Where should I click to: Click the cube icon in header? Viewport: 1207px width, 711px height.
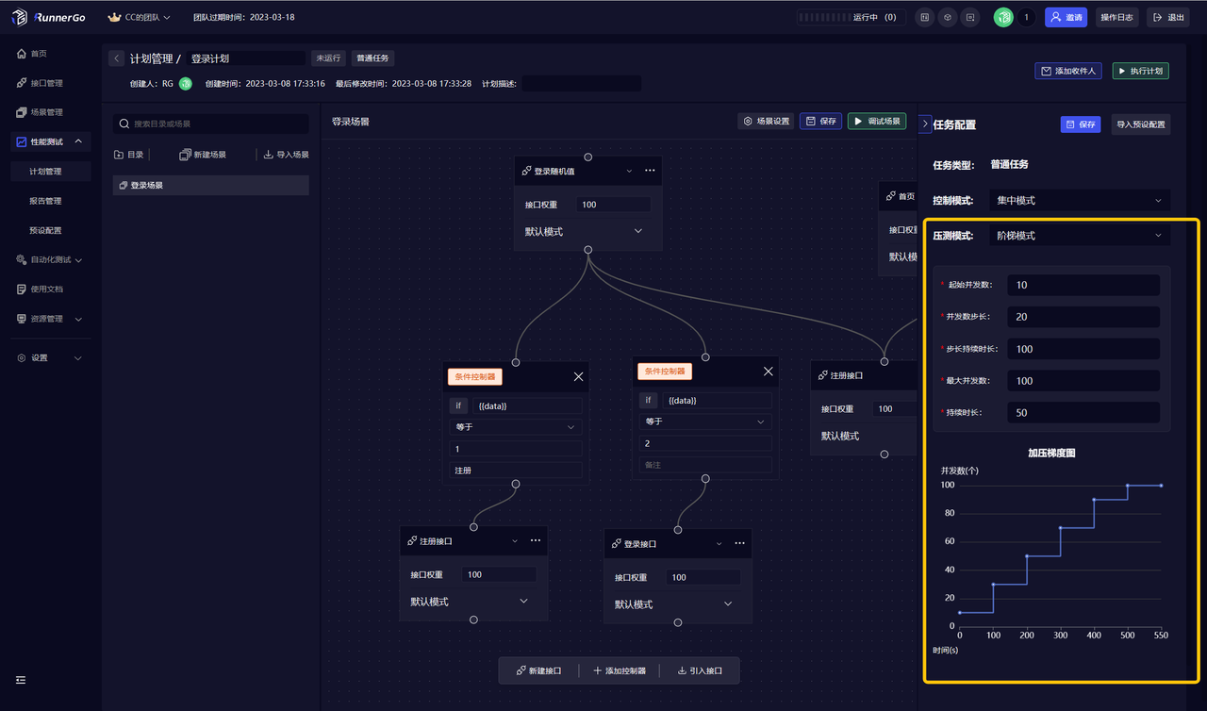click(947, 17)
